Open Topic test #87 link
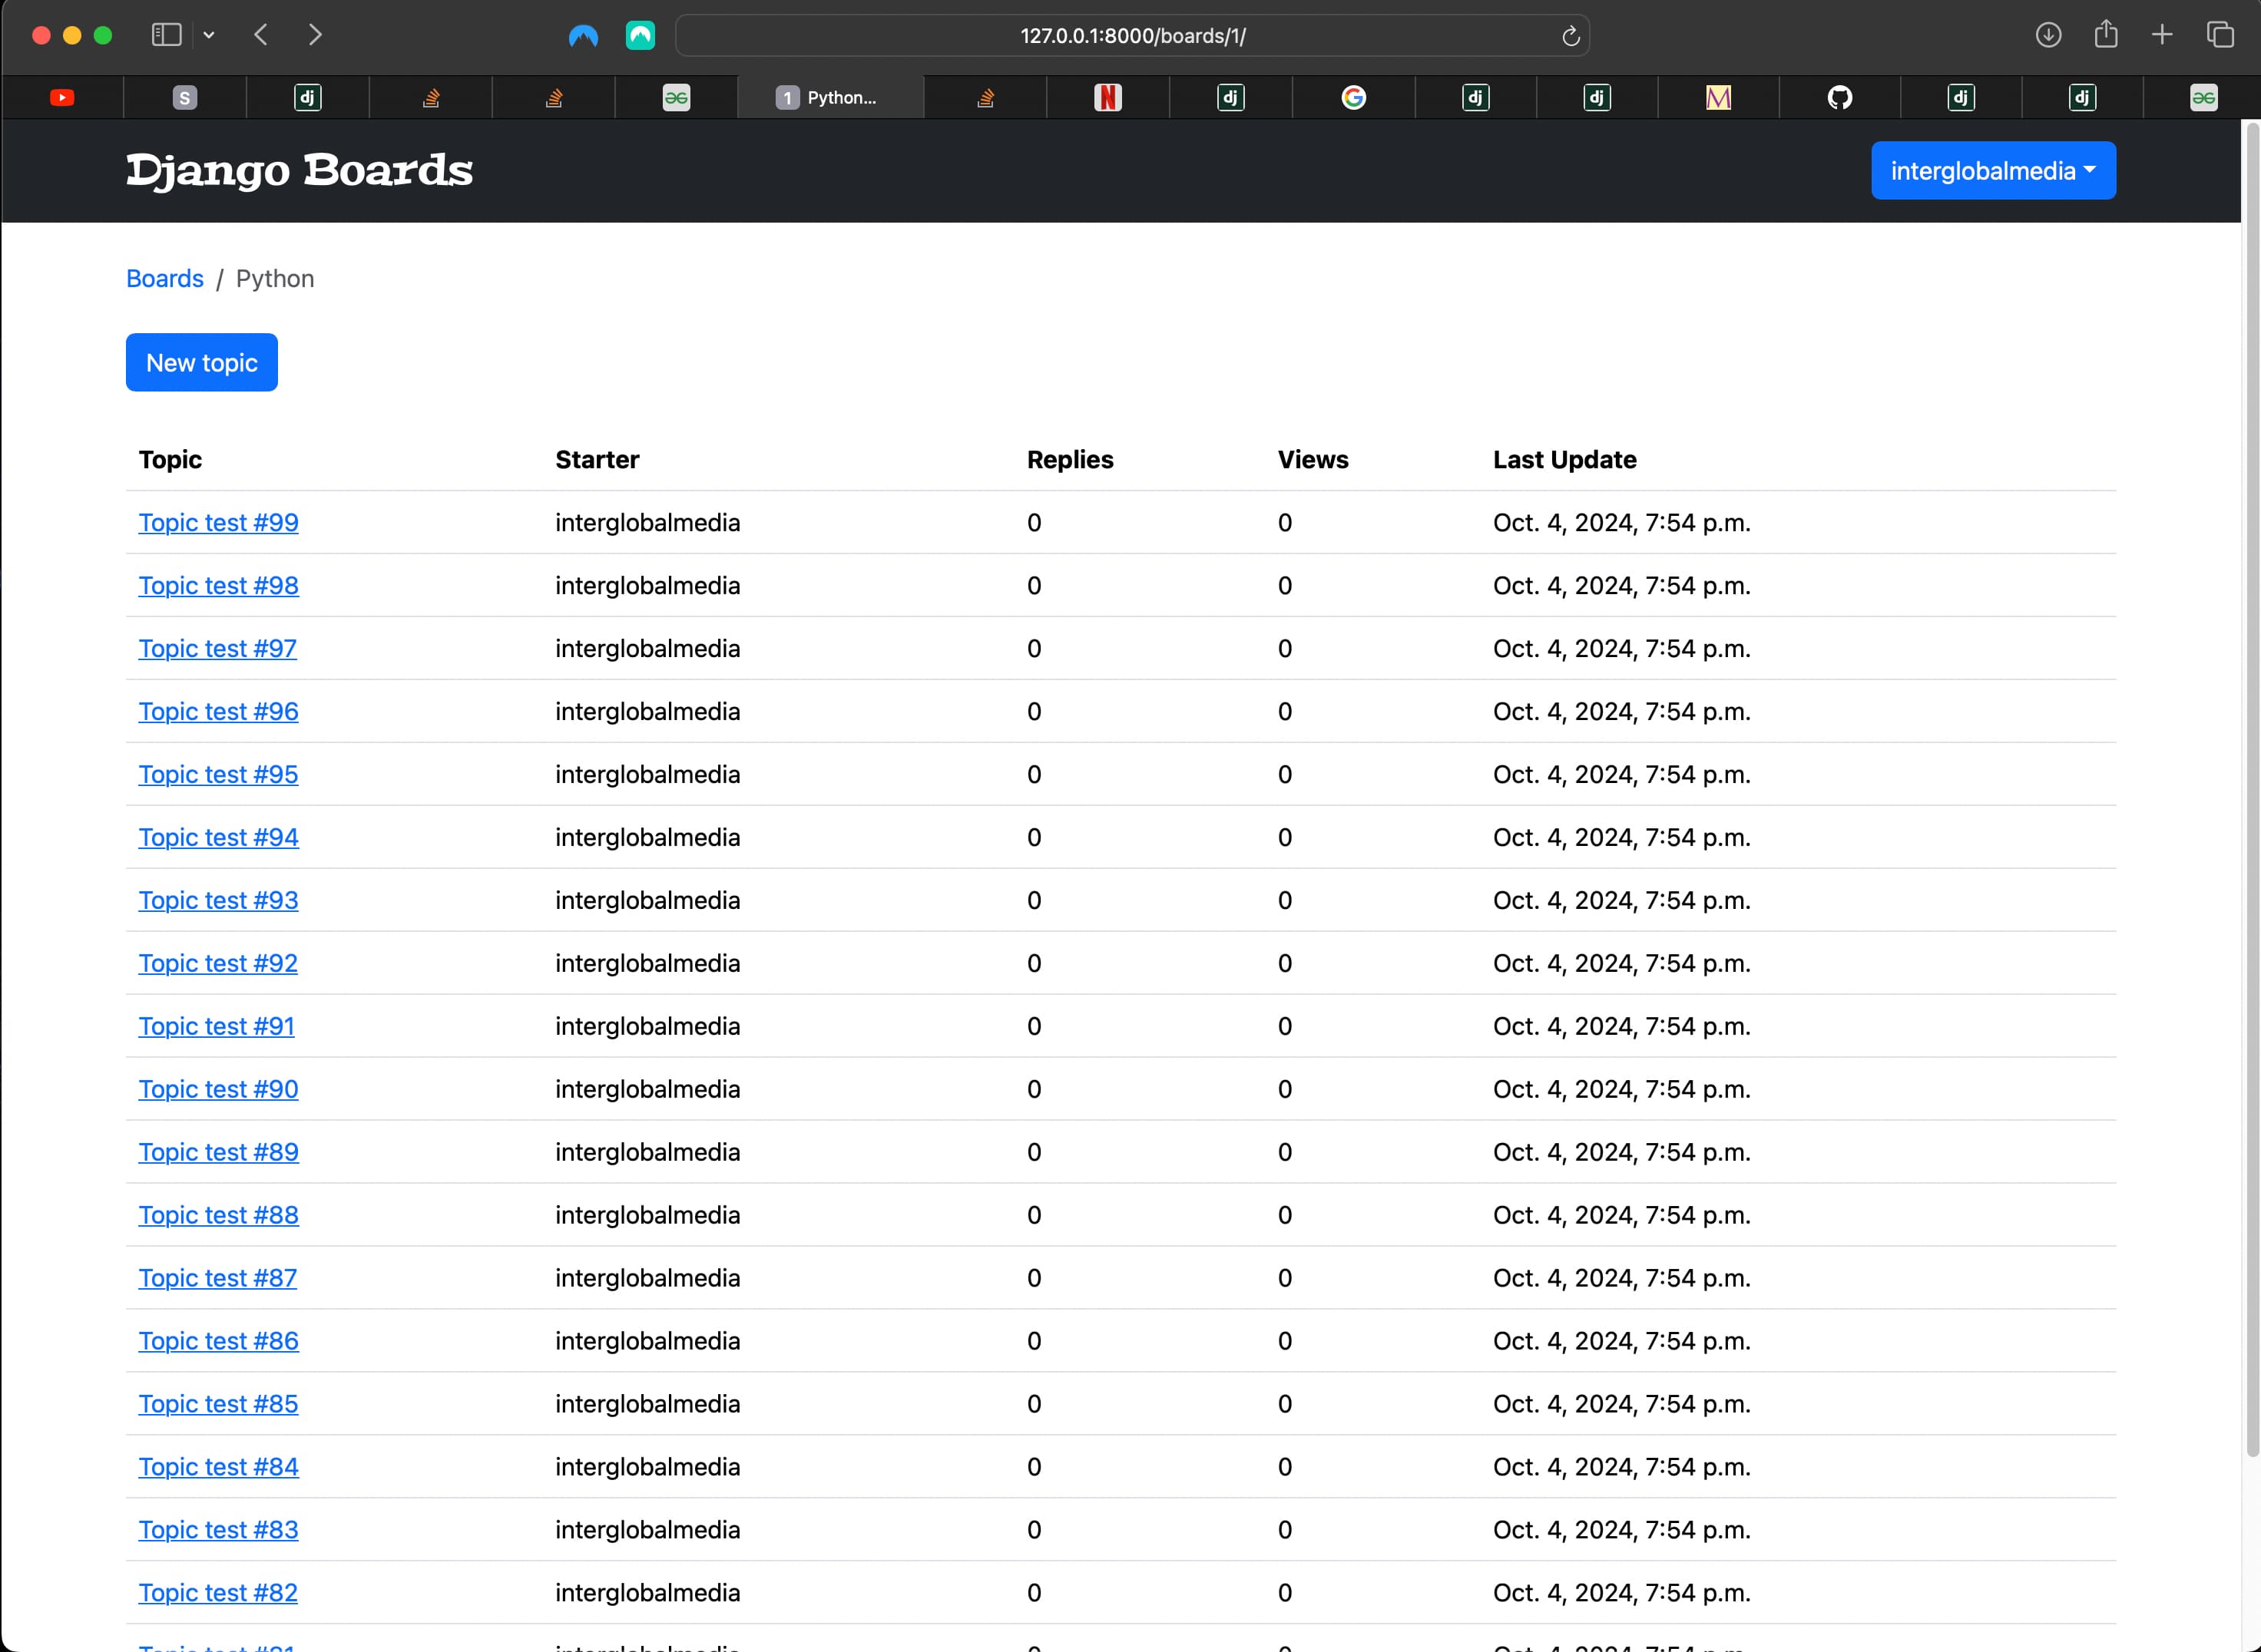Image resolution: width=2261 pixels, height=1652 pixels. pyautogui.click(x=217, y=1279)
